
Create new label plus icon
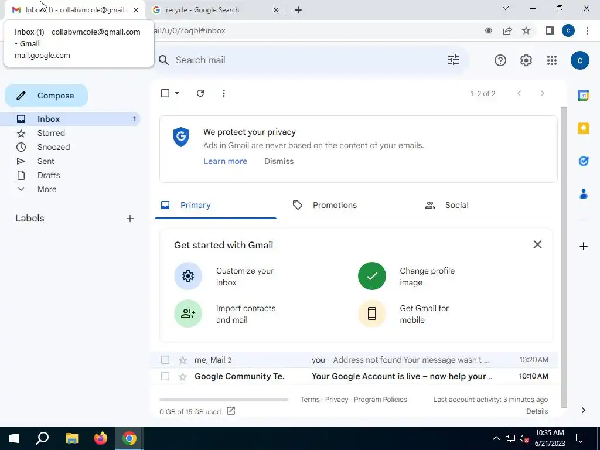click(130, 219)
